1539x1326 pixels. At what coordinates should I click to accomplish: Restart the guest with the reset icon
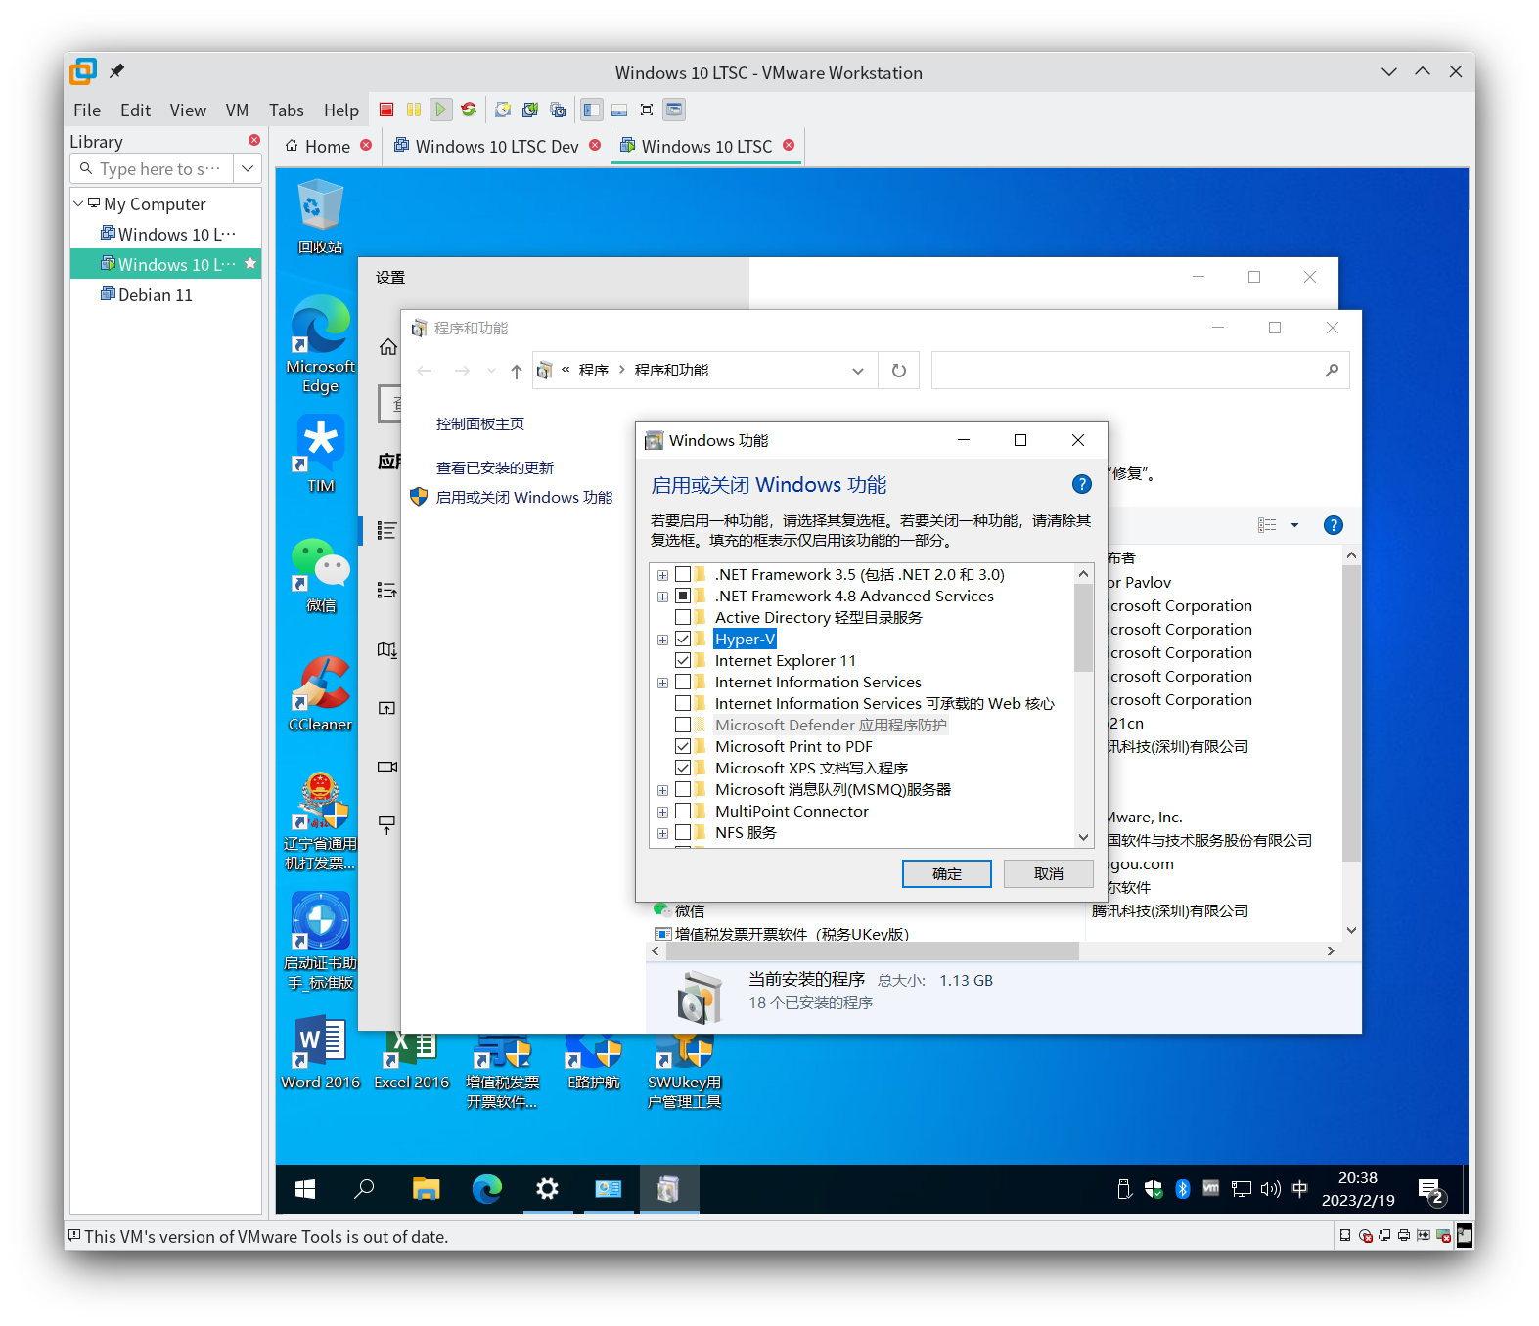tap(469, 110)
